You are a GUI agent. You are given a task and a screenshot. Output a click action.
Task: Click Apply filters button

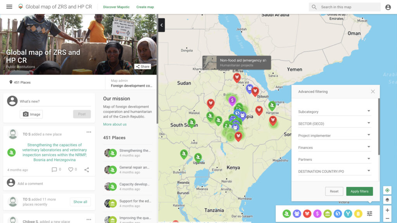[x=359, y=191]
